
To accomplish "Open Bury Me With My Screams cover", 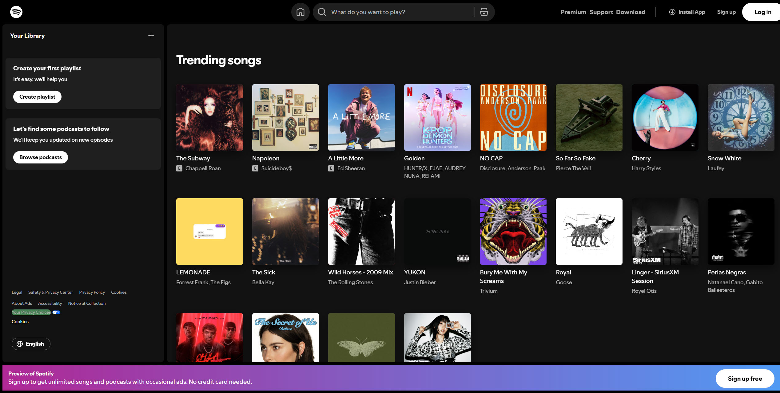I will tap(513, 231).
